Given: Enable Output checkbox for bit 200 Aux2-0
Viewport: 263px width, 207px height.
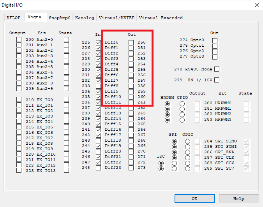Looking at the screenshot, I should [x=19, y=40].
